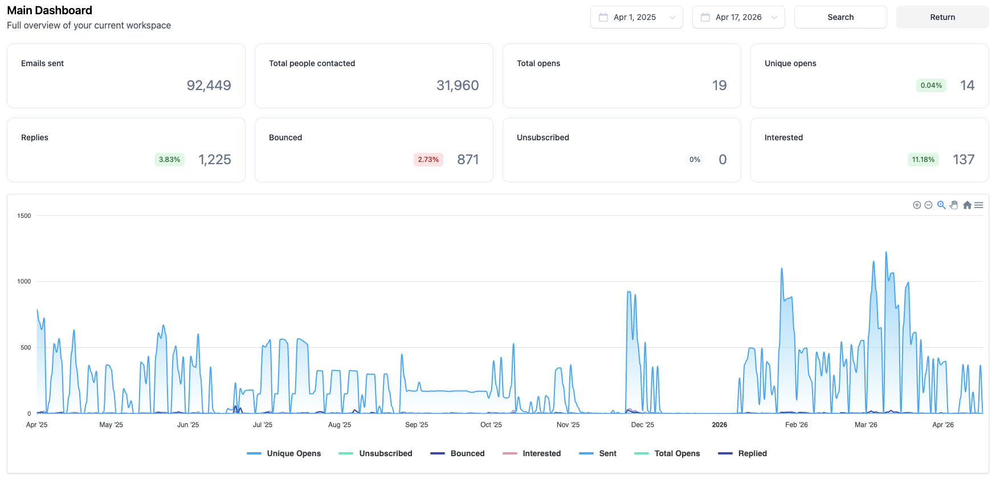Open the chart hamburger menu
996x479 pixels.
tap(979, 205)
